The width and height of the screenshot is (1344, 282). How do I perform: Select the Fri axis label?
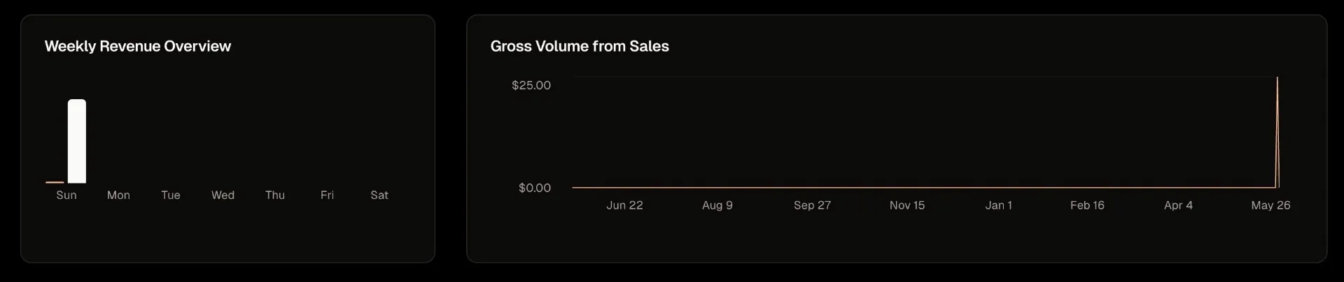(327, 195)
